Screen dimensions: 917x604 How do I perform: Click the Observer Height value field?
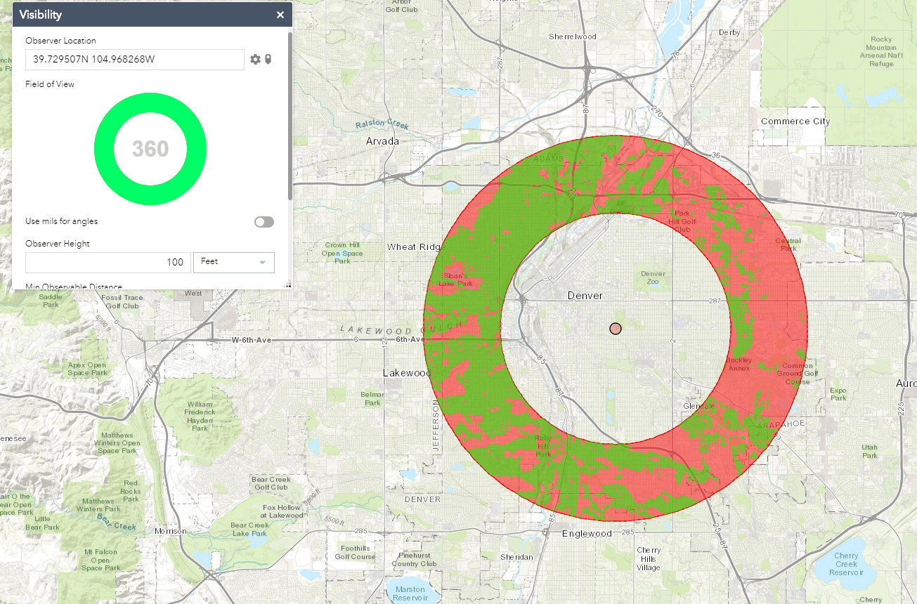pos(108,262)
